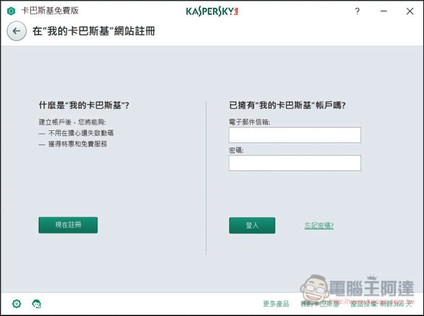This screenshot has width=424, height=316.
Task: Click the Kaspersky shield app icon
Action: [x=11, y=11]
